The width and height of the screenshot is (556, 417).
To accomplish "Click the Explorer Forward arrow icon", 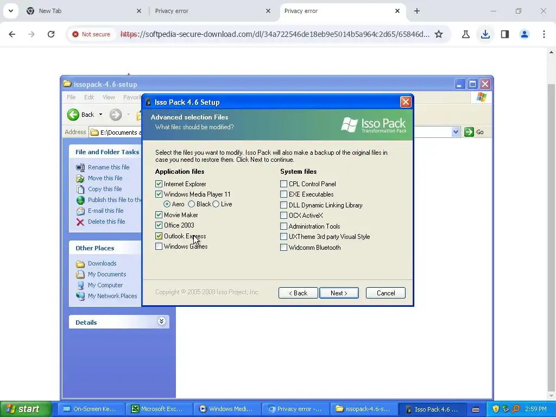I will click(116, 115).
